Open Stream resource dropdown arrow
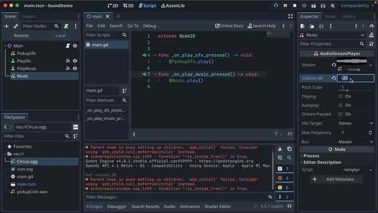This screenshot has height=213, width=378. [x=370, y=65]
